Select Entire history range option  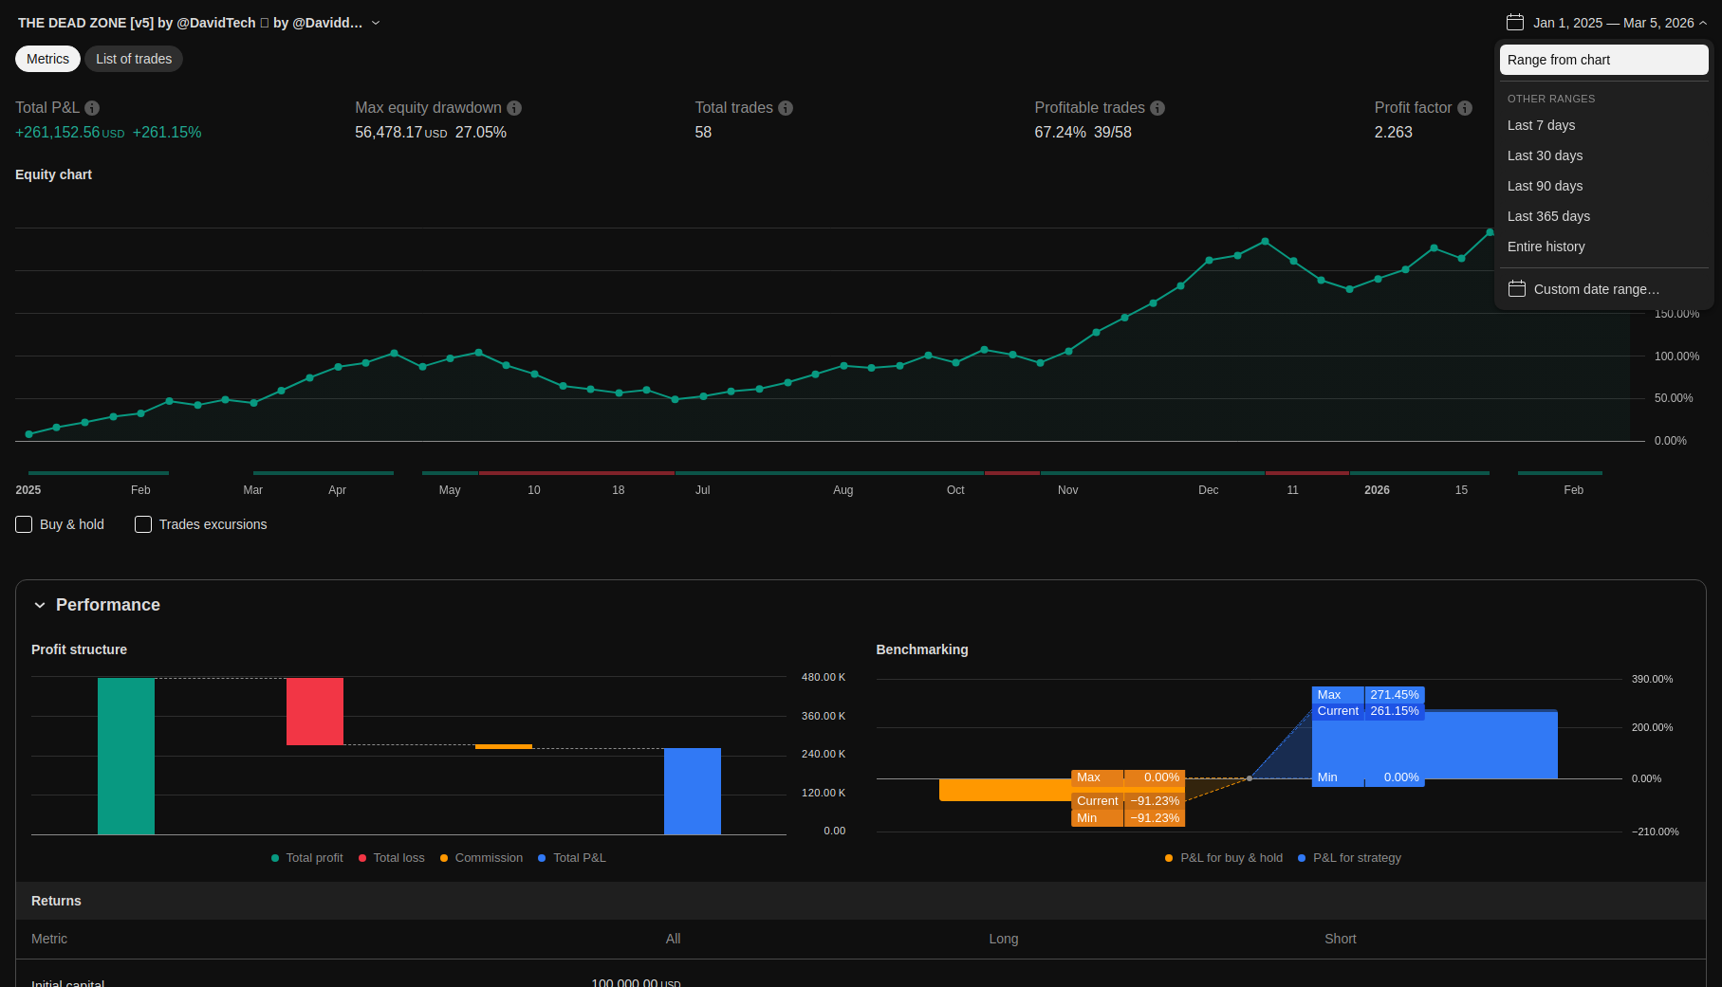1546,247
